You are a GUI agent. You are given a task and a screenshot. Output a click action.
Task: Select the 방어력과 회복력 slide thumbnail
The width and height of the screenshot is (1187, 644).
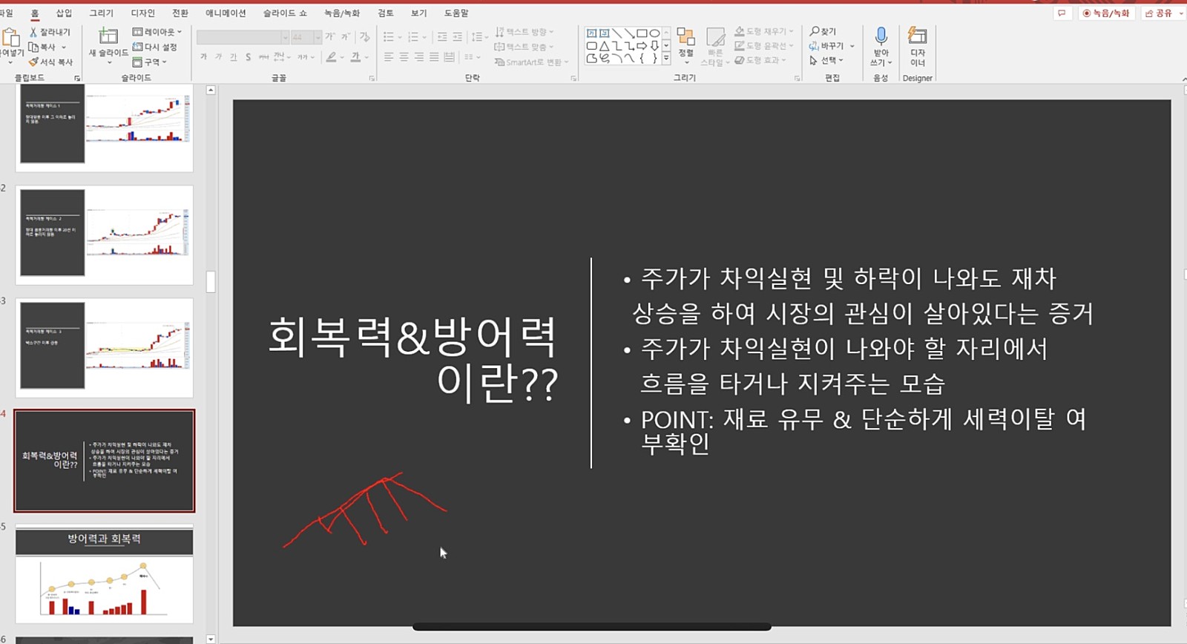click(105, 574)
